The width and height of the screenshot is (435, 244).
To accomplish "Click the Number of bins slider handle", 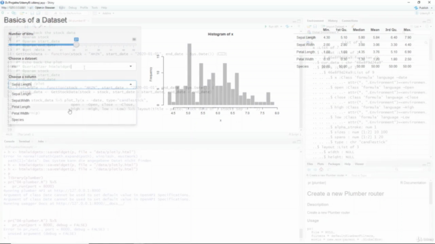I will 76,45.
